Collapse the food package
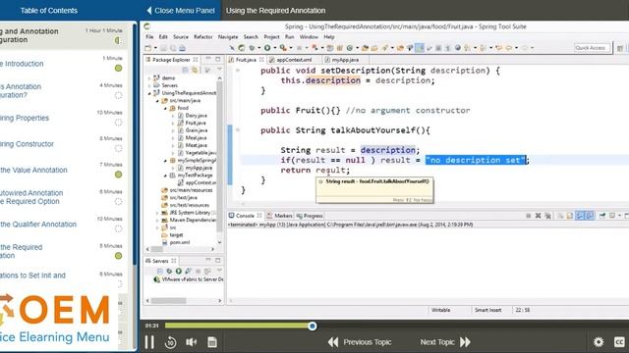 coord(165,108)
